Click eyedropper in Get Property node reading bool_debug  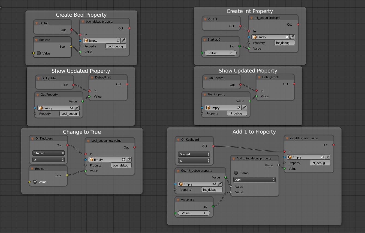point(77,108)
